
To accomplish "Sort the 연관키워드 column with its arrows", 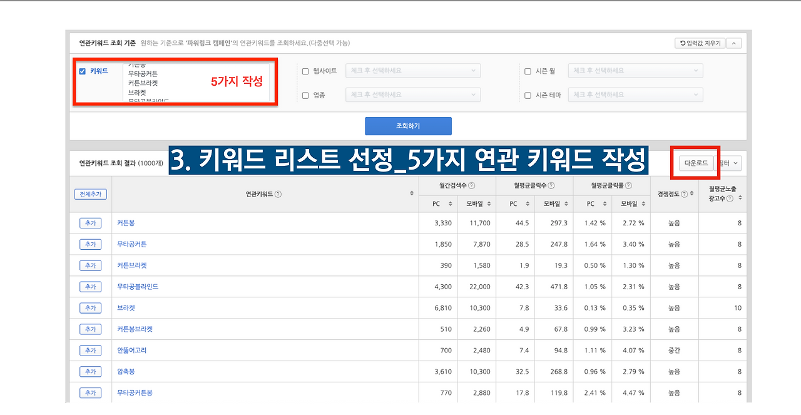I will pos(411,193).
